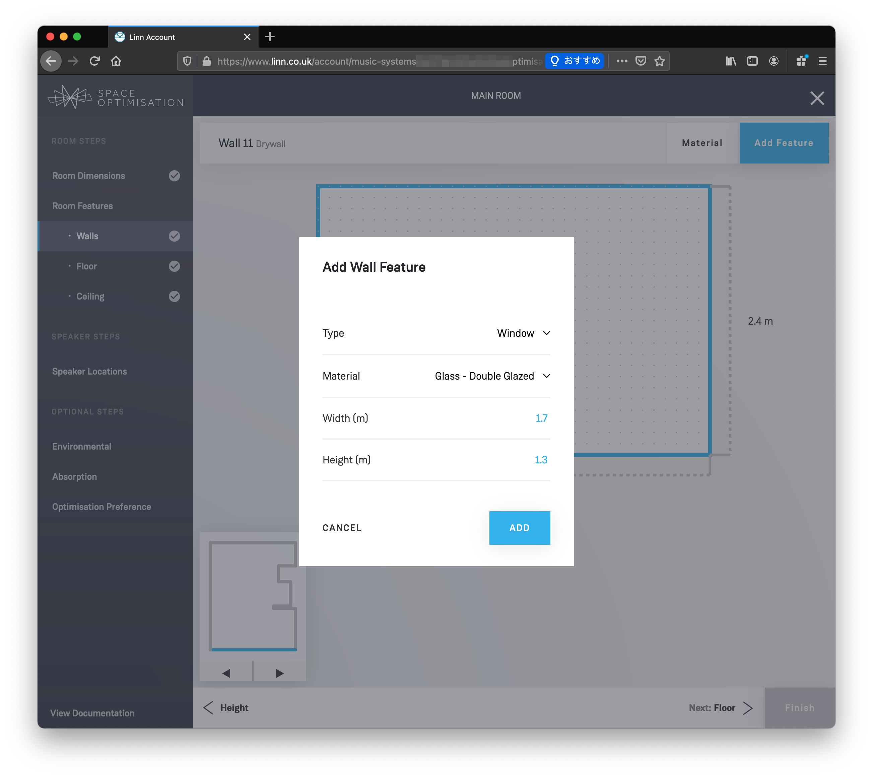Open Room Features step
This screenshot has width=873, height=778.
coord(82,206)
